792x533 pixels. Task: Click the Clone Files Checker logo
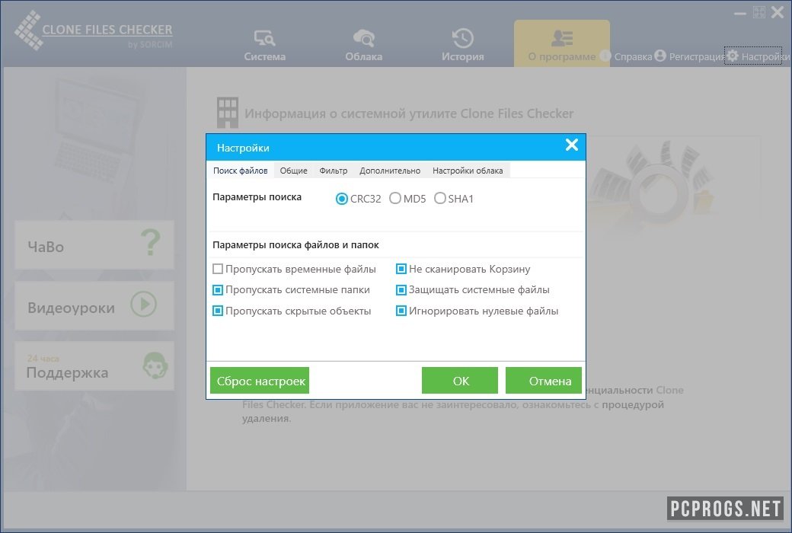pyautogui.click(x=94, y=31)
